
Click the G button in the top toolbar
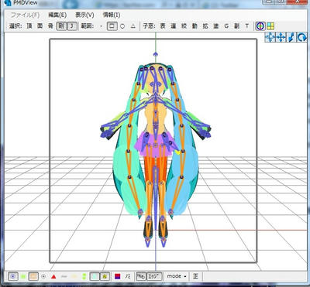coord(226,26)
